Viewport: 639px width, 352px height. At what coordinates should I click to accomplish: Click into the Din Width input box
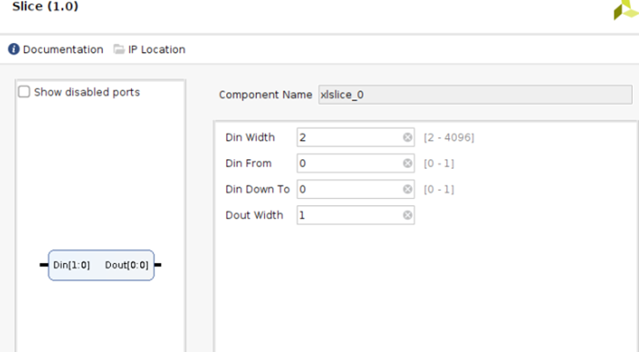point(349,137)
